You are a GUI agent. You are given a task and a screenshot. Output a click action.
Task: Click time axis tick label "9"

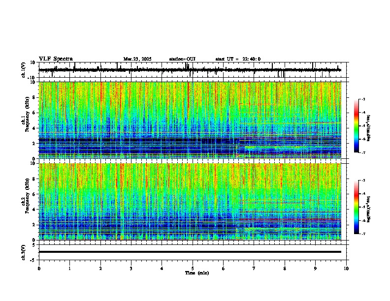click(x=315, y=269)
